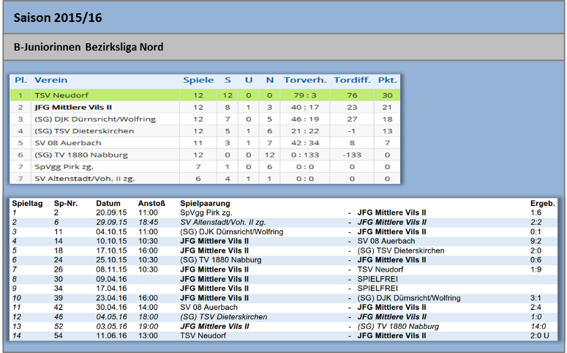Screen dimensions: 567x353
Task: Select 'JFG Mittlere Vils II' in standings table
Action: (x=73, y=107)
